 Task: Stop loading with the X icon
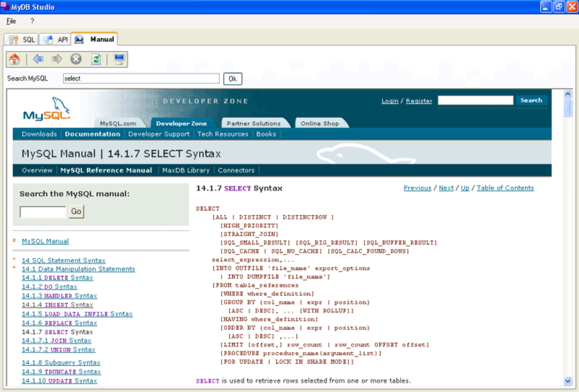pyautogui.click(x=76, y=59)
